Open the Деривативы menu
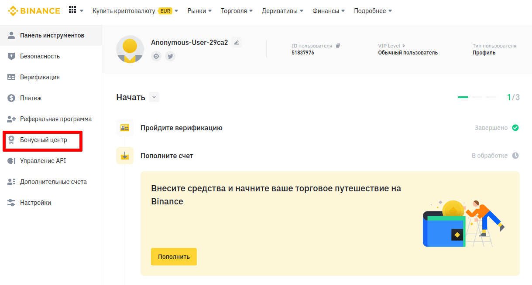 click(282, 11)
